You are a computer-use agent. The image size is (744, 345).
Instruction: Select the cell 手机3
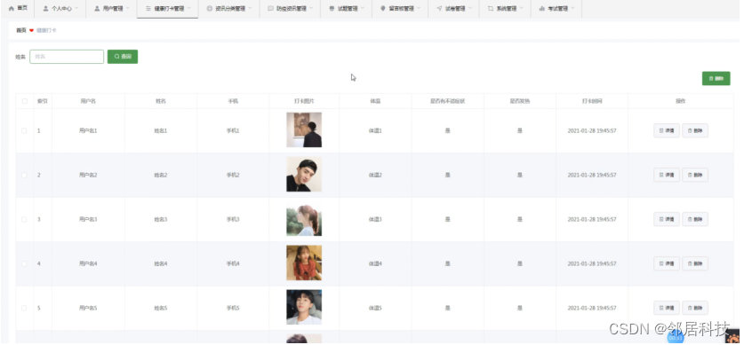click(233, 220)
